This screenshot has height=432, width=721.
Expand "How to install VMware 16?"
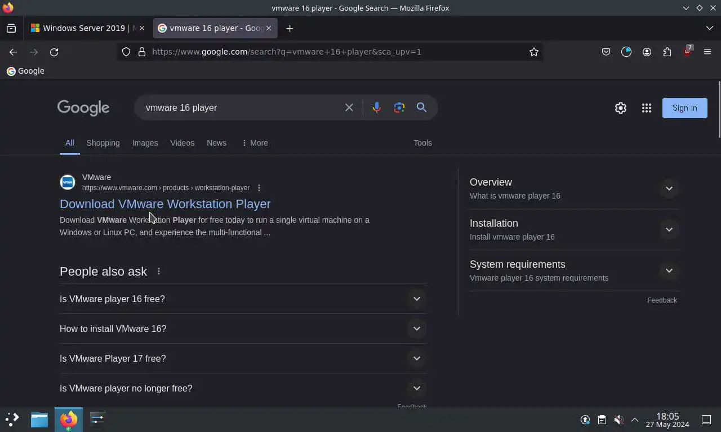[x=243, y=328]
